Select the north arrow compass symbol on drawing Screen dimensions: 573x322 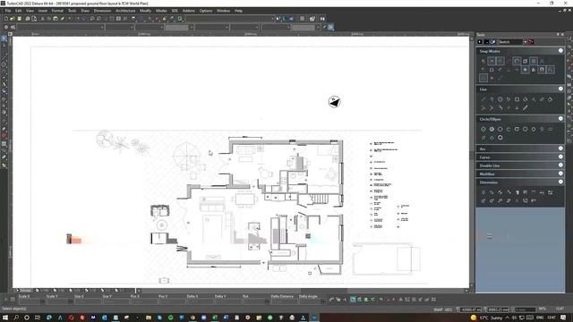[x=334, y=102]
